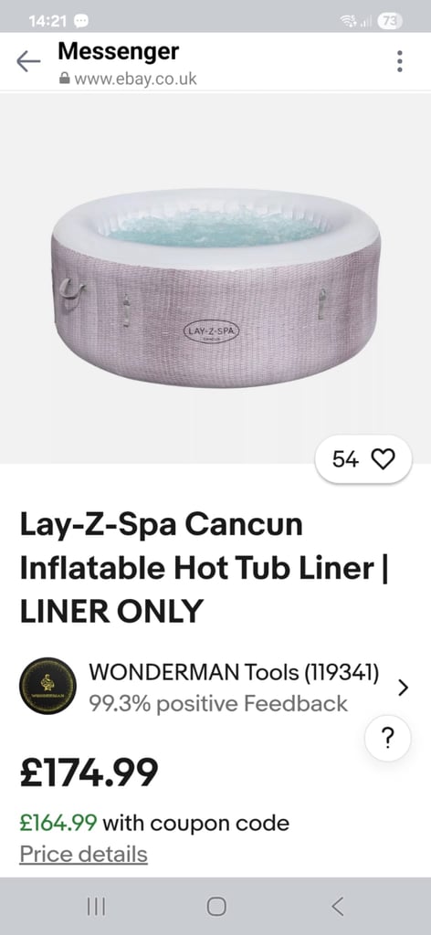Tap the WONDERMAN seller logo avatar

pos(47,686)
